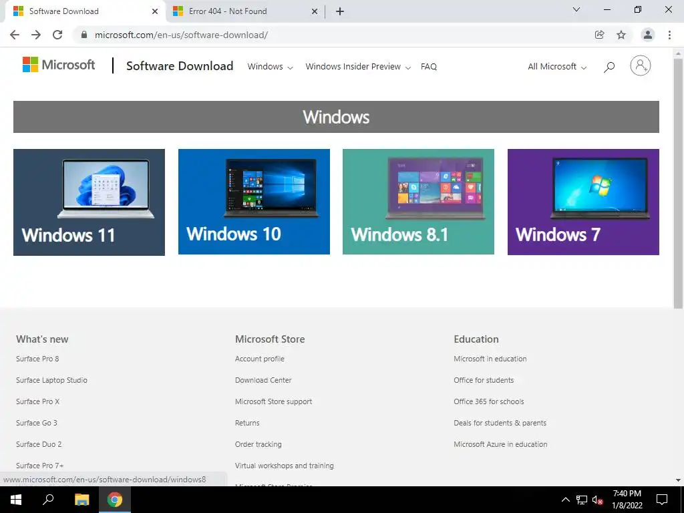Screen dimensions: 684x513
Task: Open the FAQ nav link
Action: (428, 67)
